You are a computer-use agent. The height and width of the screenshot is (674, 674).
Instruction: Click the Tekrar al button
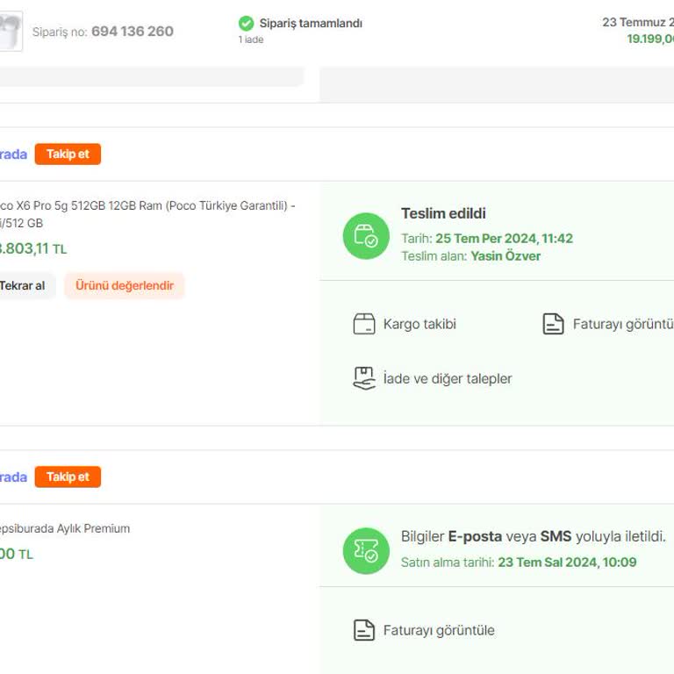25,286
